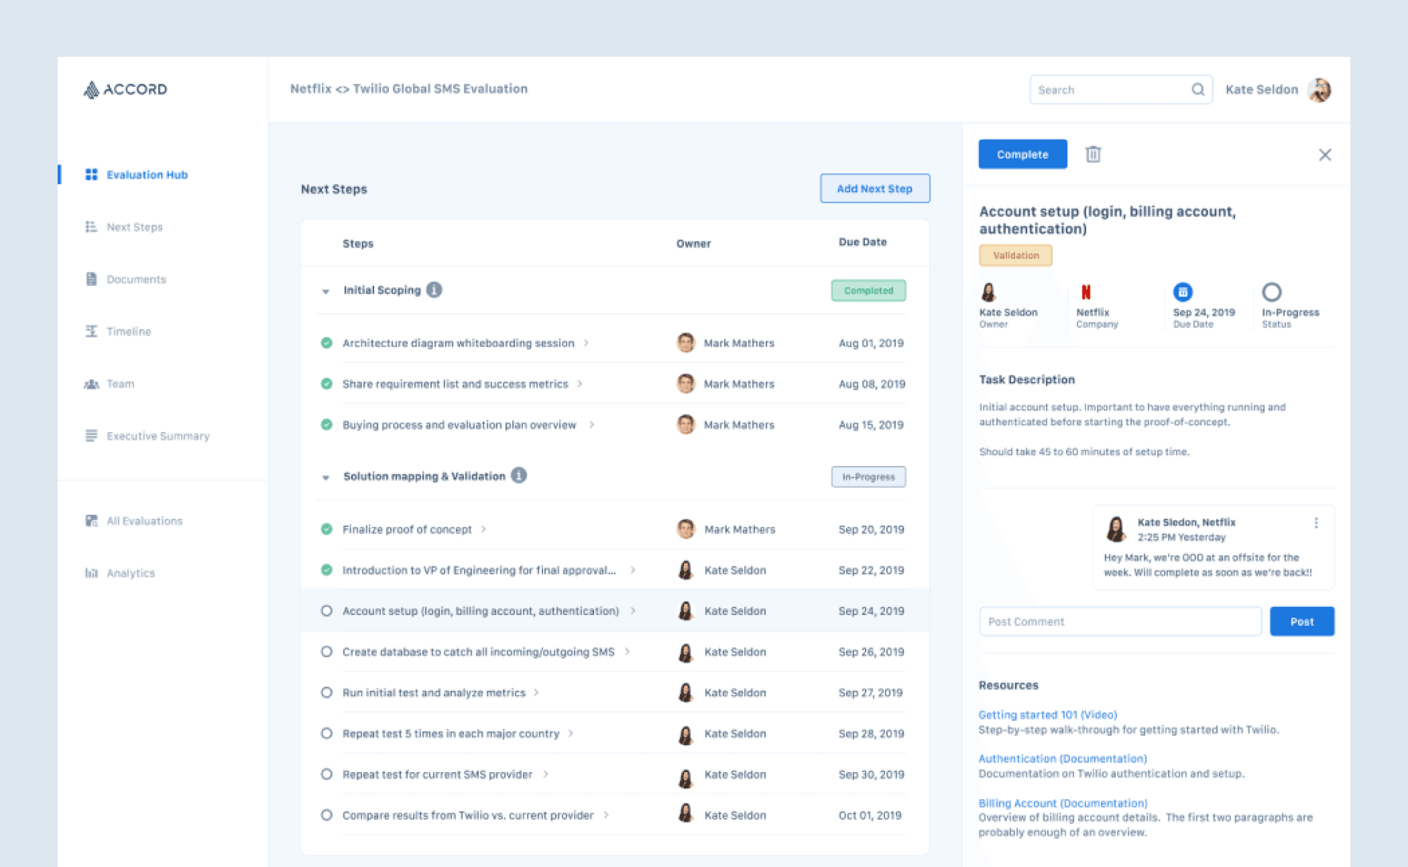This screenshot has width=1408, height=867.
Task: Click the Netflix company logo icon
Action: [1086, 292]
